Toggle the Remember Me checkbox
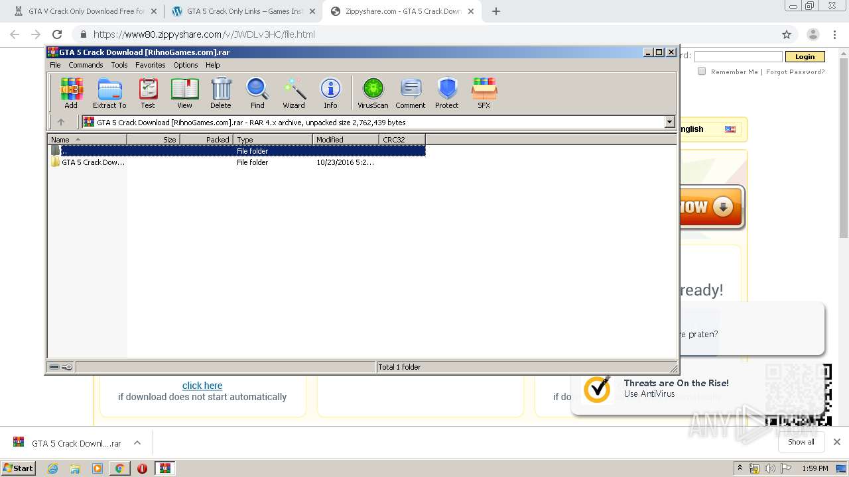The width and height of the screenshot is (849, 477). pyautogui.click(x=702, y=72)
